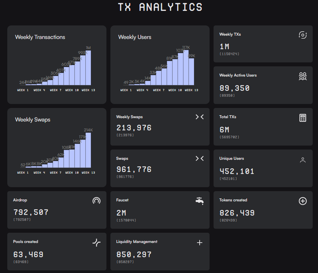Click the plus icon on Liquidity Management card
The height and width of the screenshot is (273, 318).
200,242
